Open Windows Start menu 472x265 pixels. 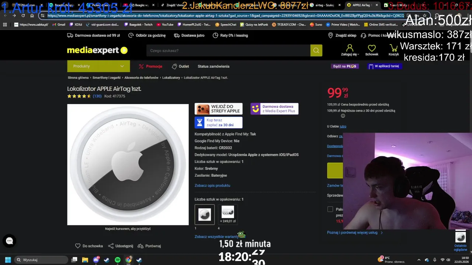pyautogui.click(x=8, y=260)
